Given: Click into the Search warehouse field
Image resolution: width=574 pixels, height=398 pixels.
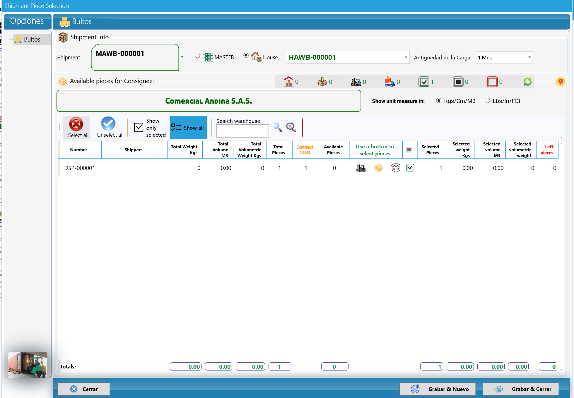Looking at the screenshot, I should click(242, 131).
